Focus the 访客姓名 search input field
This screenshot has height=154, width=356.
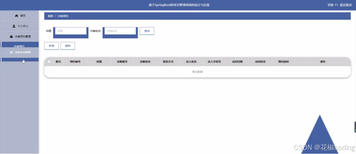120,31
